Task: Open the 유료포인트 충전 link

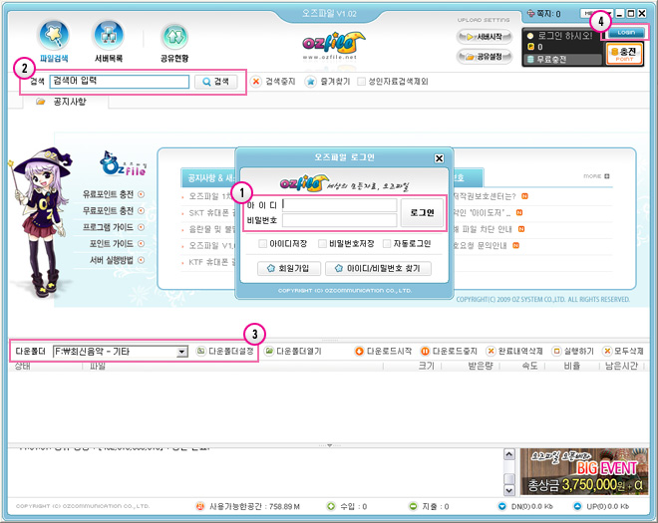Action: [108, 194]
